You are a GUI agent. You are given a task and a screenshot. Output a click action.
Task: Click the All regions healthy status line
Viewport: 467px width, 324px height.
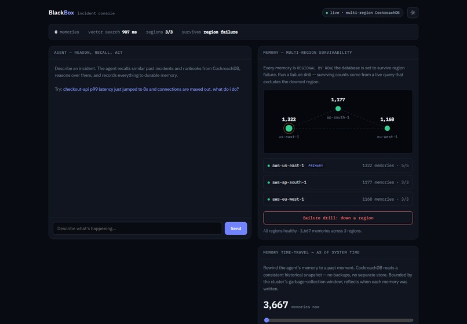[312, 231]
